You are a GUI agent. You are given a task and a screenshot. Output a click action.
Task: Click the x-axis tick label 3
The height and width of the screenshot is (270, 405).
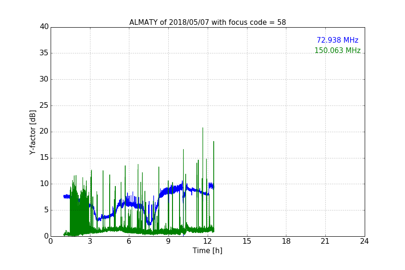point(90,241)
